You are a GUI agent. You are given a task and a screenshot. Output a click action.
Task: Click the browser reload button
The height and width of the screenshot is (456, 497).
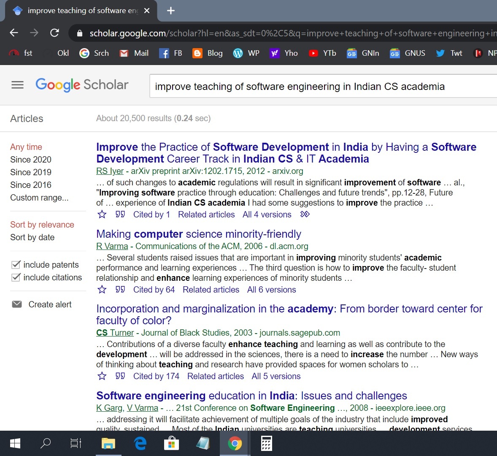[54, 33]
